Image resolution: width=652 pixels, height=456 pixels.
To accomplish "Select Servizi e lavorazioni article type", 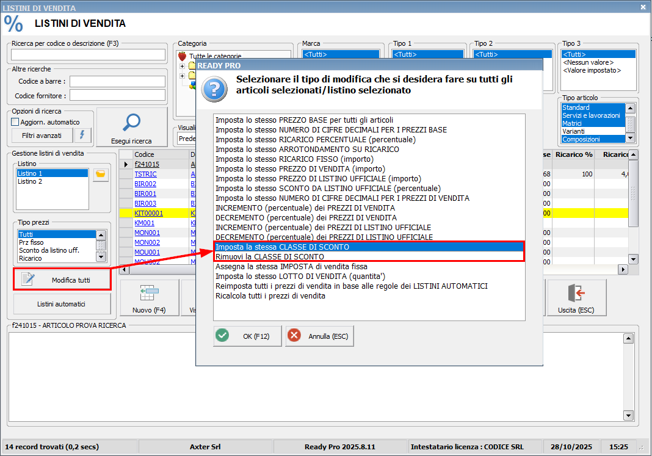I will click(593, 115).
